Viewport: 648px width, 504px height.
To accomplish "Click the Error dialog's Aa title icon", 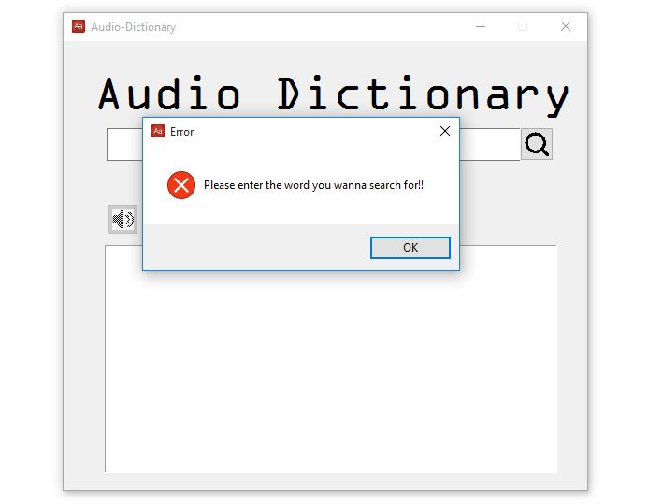I will tap(158, 132).
